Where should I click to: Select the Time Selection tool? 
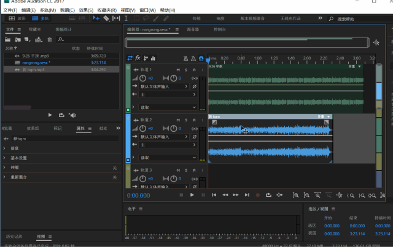pos(126,18)
